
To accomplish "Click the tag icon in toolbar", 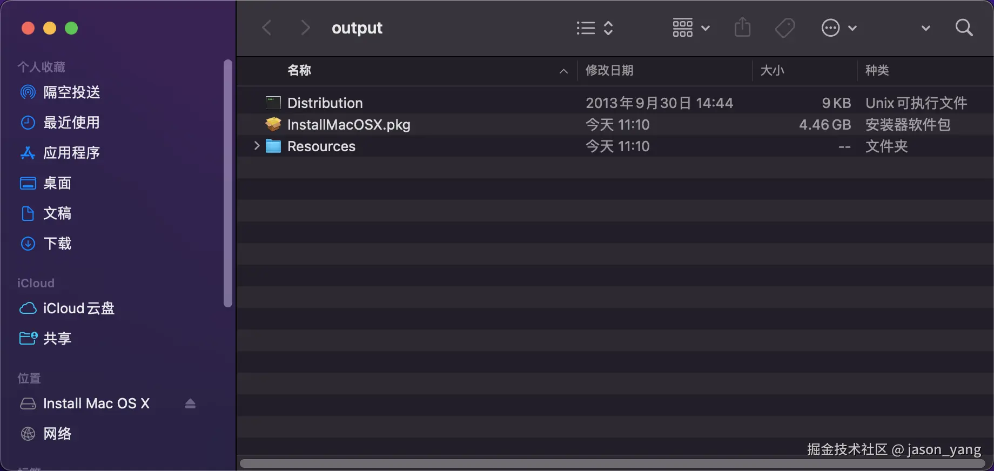I will click(x=784, y=28).
